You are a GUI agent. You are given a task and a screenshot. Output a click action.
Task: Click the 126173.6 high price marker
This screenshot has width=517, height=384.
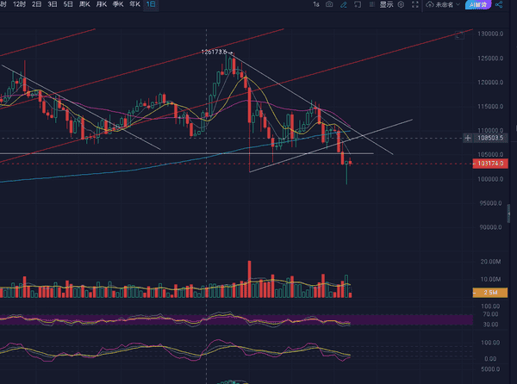tap(216, 52)
